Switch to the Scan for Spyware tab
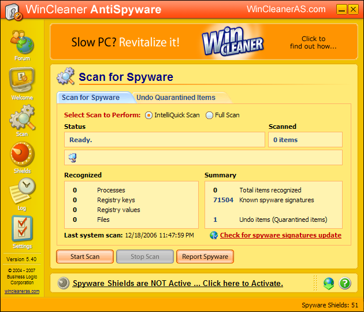Image resolution: width=364 pixels, height=312 pixels. pos(91,98)
